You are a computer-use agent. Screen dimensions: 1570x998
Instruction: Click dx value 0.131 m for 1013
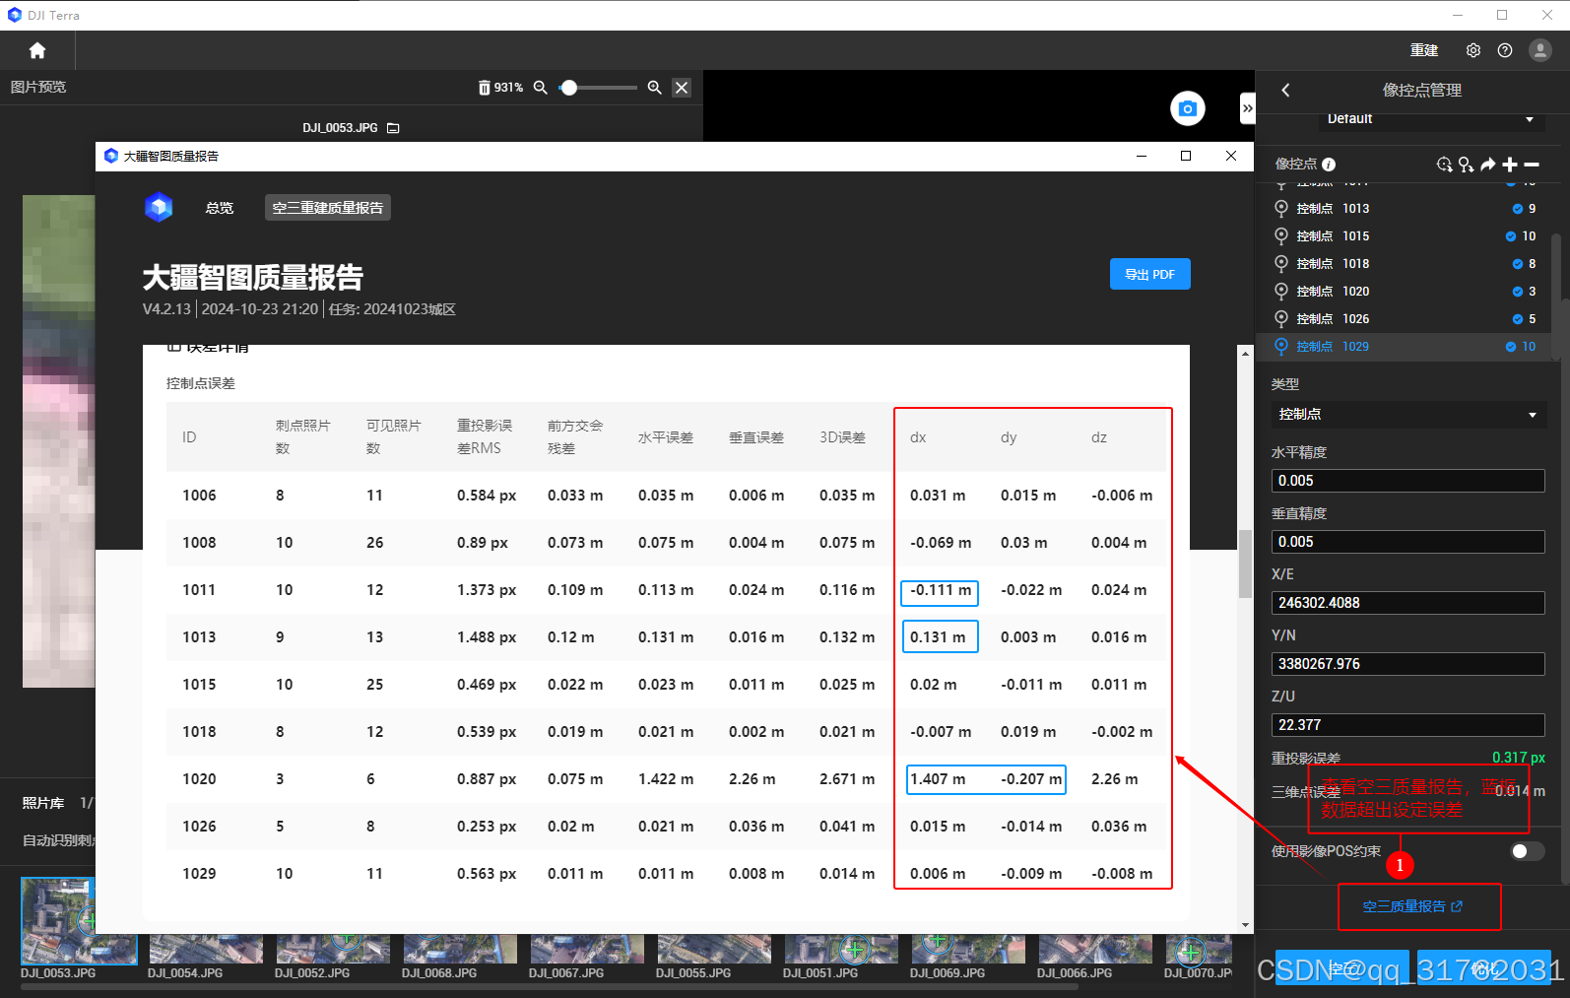(x=940, y=637)
